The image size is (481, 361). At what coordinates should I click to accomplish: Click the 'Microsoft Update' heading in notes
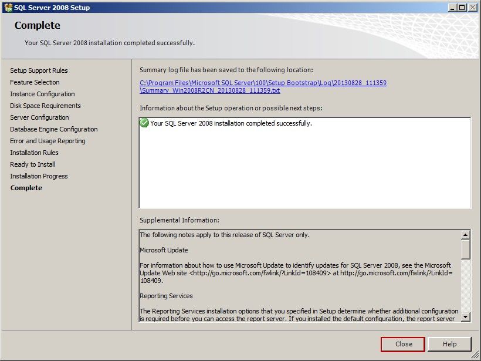coord(164,250)
